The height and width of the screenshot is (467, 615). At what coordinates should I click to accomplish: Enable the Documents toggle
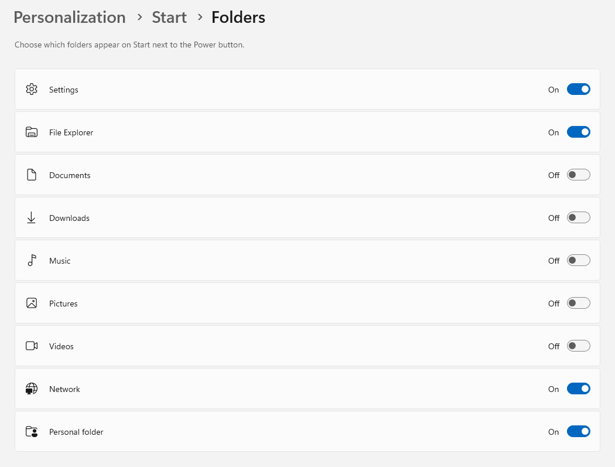pyautogui.click(x=578, y=175)
